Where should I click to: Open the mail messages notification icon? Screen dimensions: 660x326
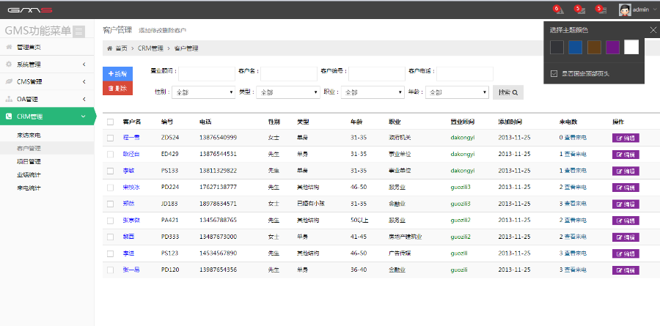tap(579, 10)
